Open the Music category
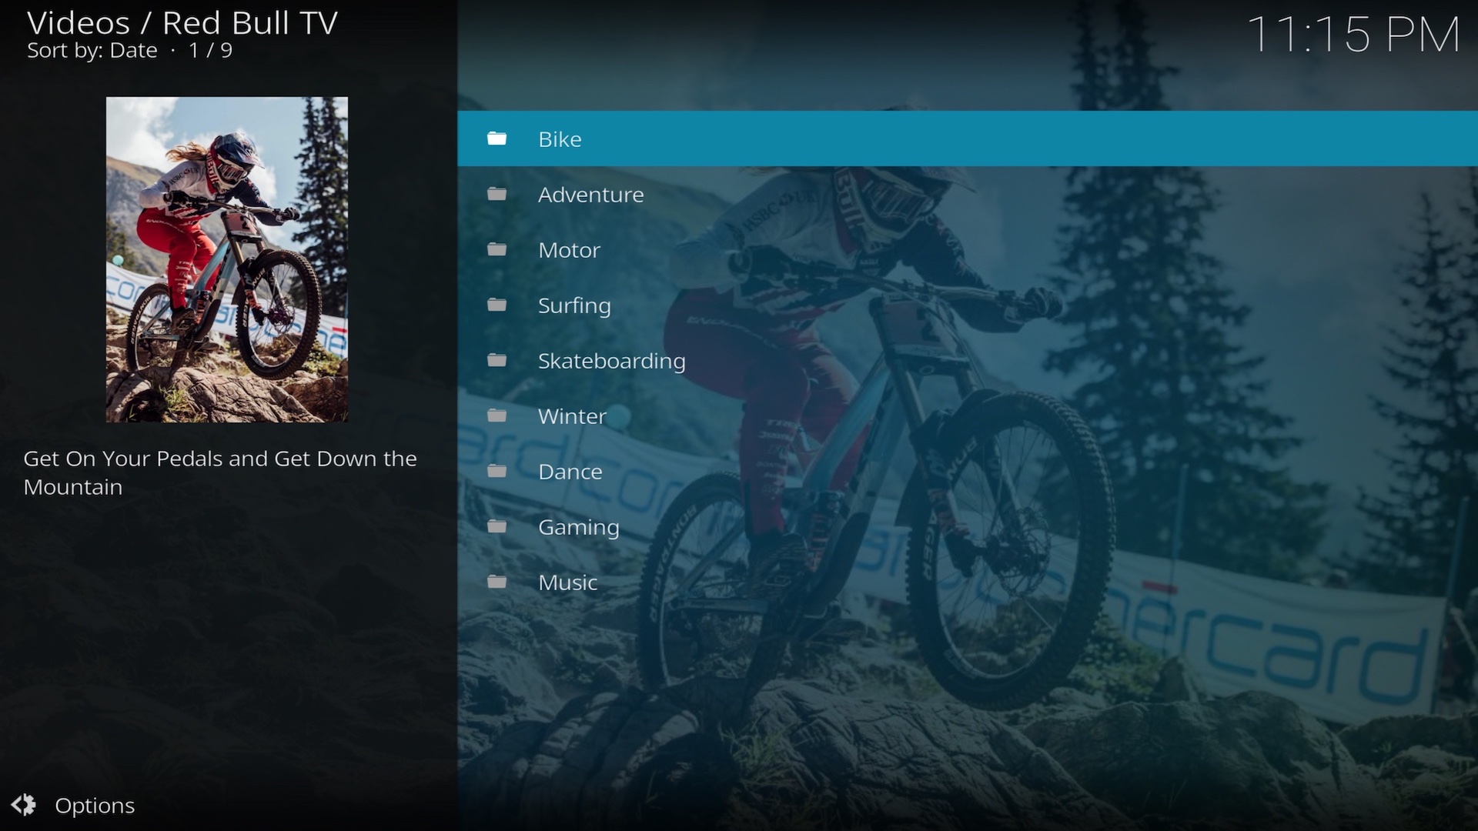 [567, 582]
